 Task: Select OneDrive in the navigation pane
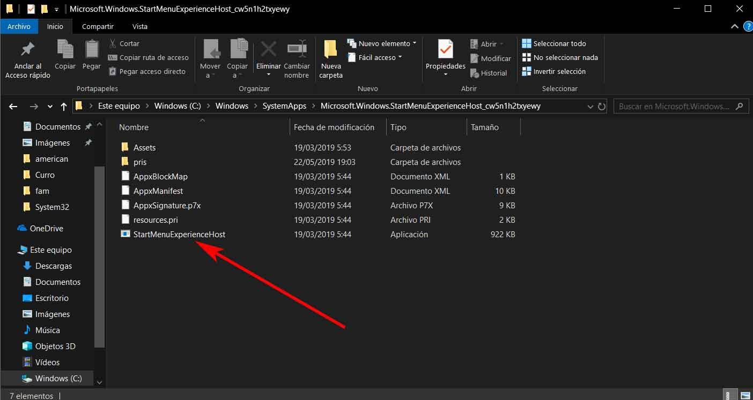(x=46, y=229)
